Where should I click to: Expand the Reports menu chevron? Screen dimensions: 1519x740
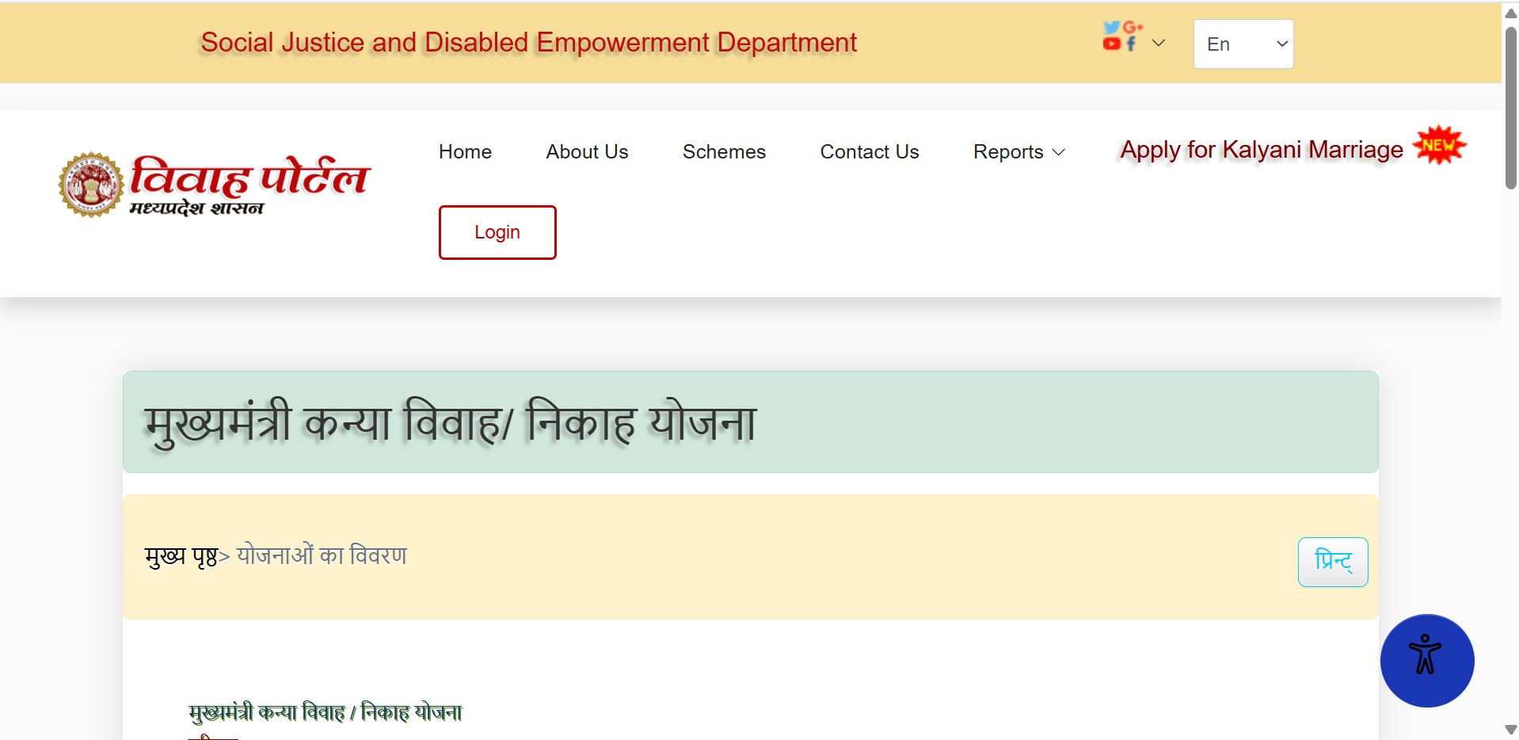tap(1059, 152)
